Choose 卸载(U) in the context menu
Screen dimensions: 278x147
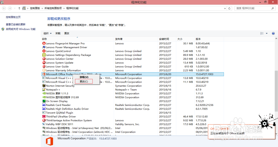click(84, 77)
